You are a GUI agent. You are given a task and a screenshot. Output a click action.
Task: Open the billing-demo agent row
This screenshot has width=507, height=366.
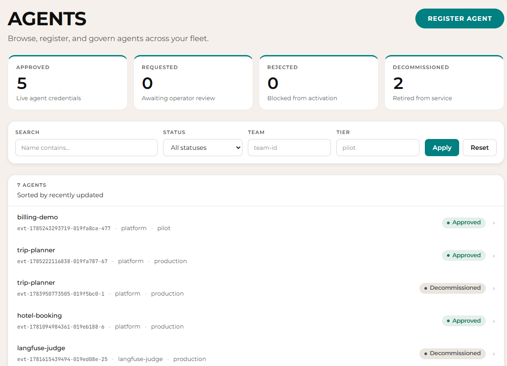coord(256,222)
